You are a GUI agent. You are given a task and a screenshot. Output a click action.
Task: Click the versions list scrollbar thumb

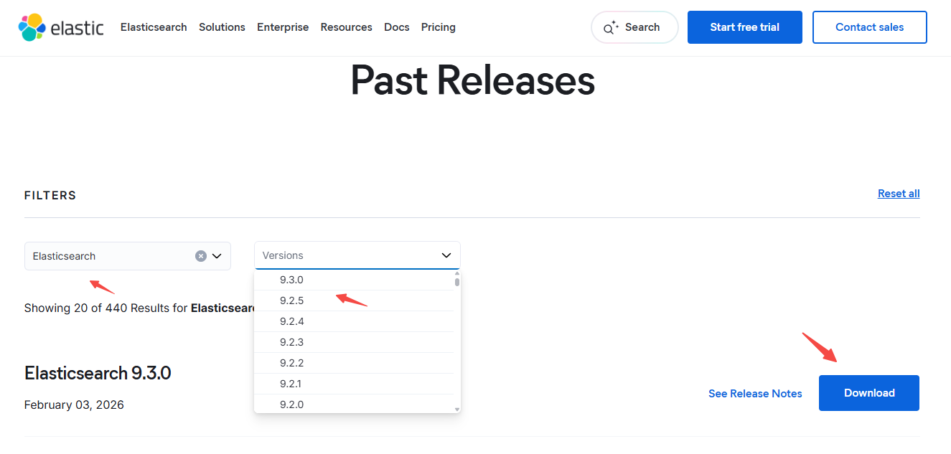(x=457, y=282)
